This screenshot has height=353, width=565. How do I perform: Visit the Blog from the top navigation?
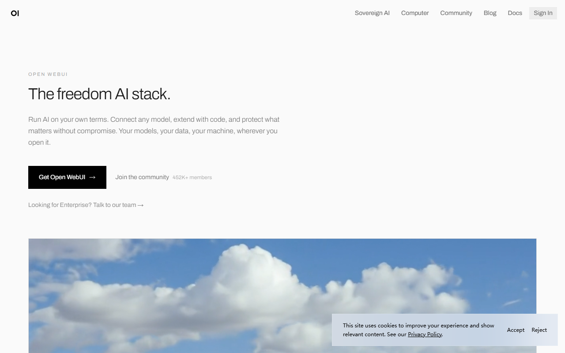[x=490, y=13]
